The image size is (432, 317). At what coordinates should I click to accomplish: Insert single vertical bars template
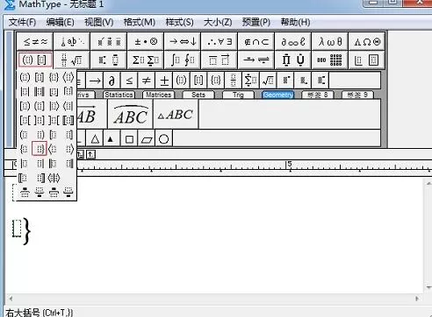coord(25,92)
